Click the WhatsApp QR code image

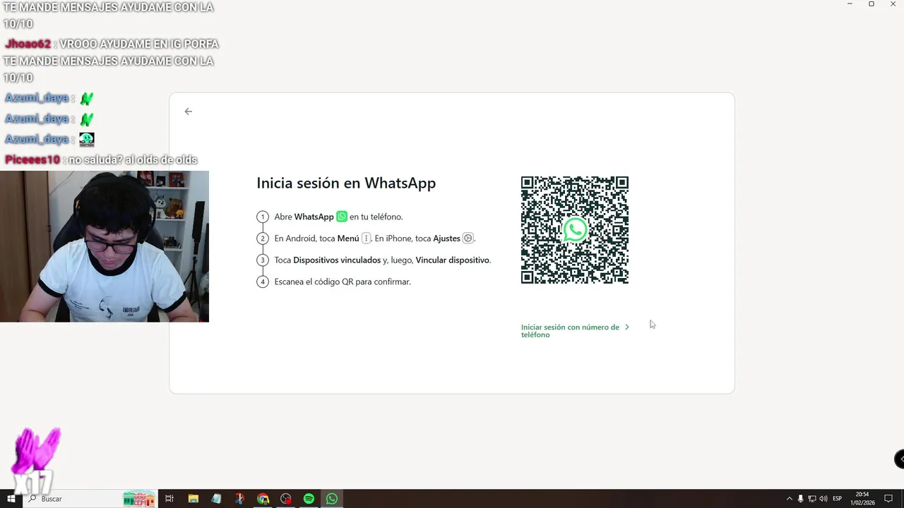click(575, 230)
